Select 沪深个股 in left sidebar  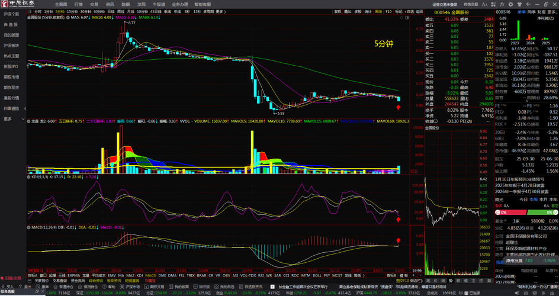pos(11,14)
